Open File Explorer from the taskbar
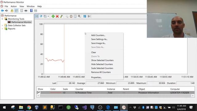Image resolution: width=197 pixels, height=111 pixels. pos(21,107)
